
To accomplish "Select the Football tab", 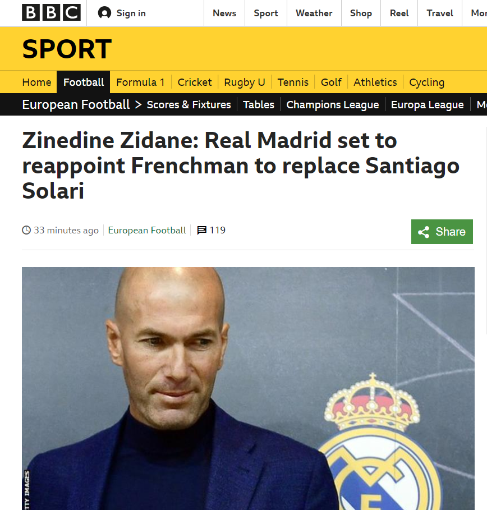I will tap(84, 82).
